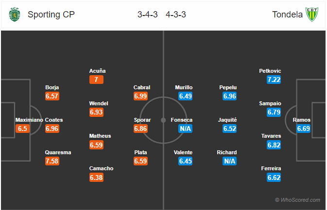The image size is (327, 210).
Task: Click Acuña's orange 7 rating badge
Action: 96,80
